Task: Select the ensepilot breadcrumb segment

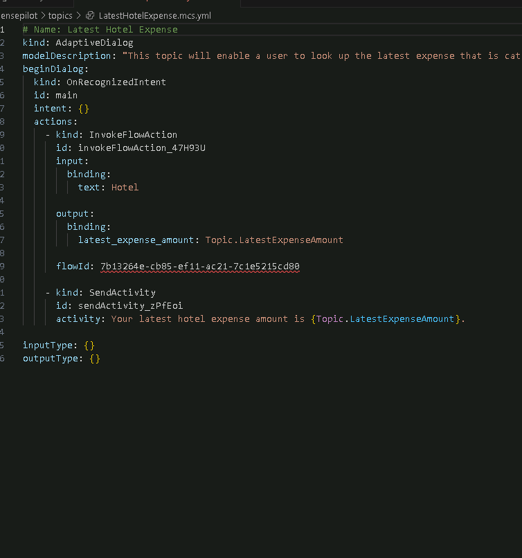Action: click(x=18, y=15)
